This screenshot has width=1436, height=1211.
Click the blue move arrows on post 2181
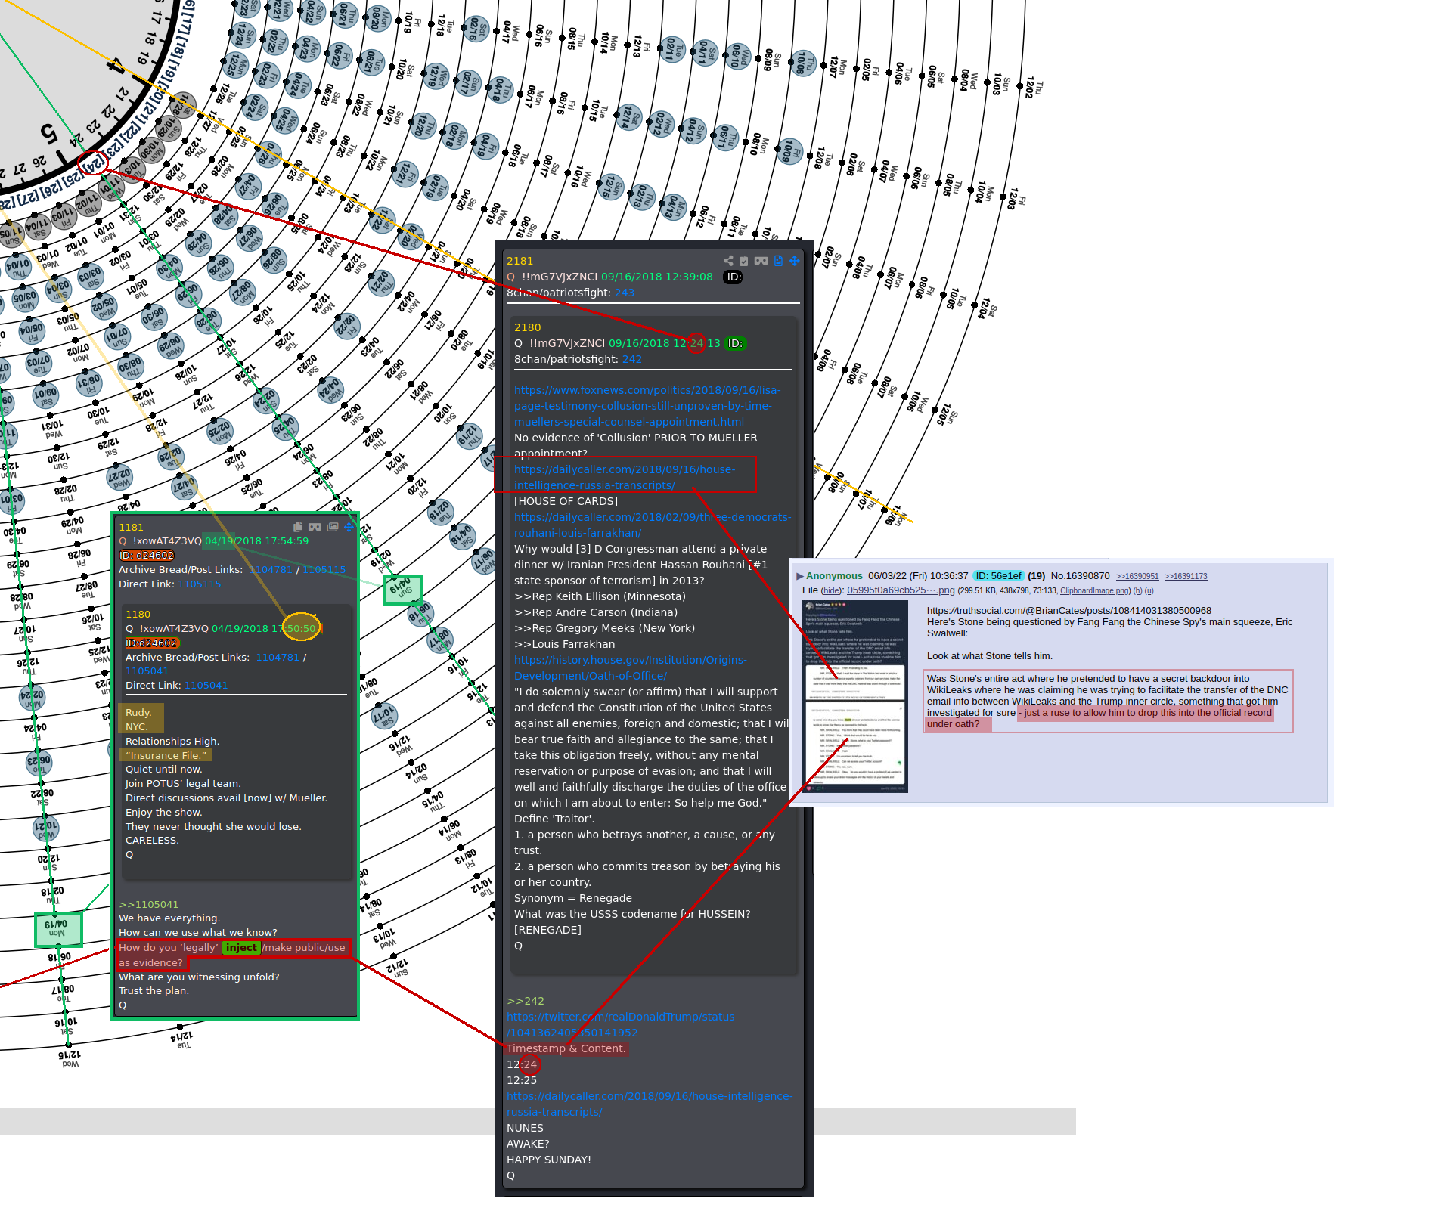pyautogui.click(x=795, y=261)
